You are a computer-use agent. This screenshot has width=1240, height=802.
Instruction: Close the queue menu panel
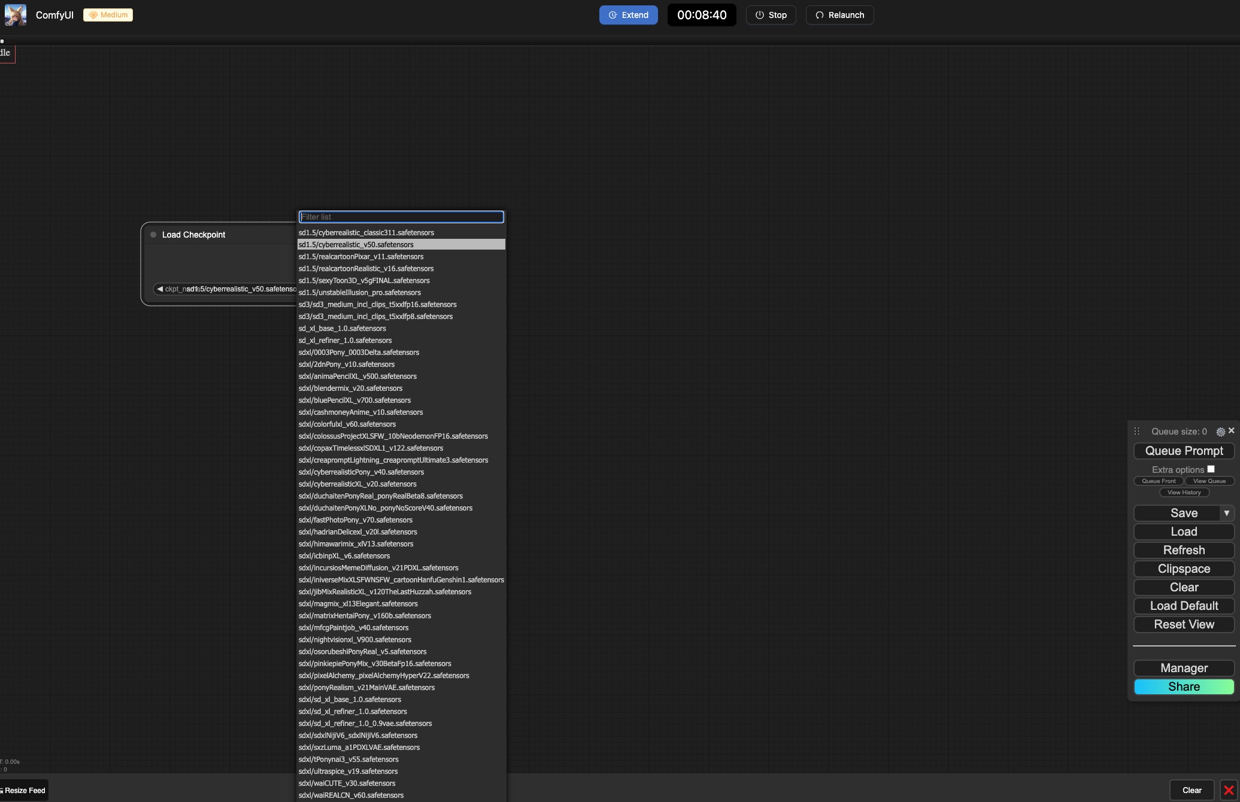[1232, 430]
